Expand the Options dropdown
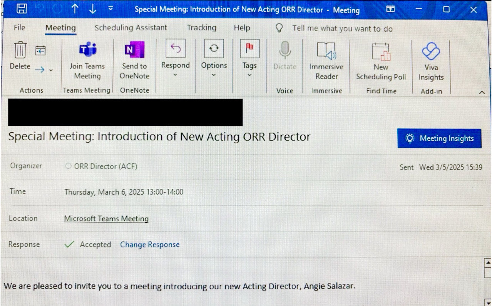This screenshot has height=306, width=492. (x=214, y=75)
